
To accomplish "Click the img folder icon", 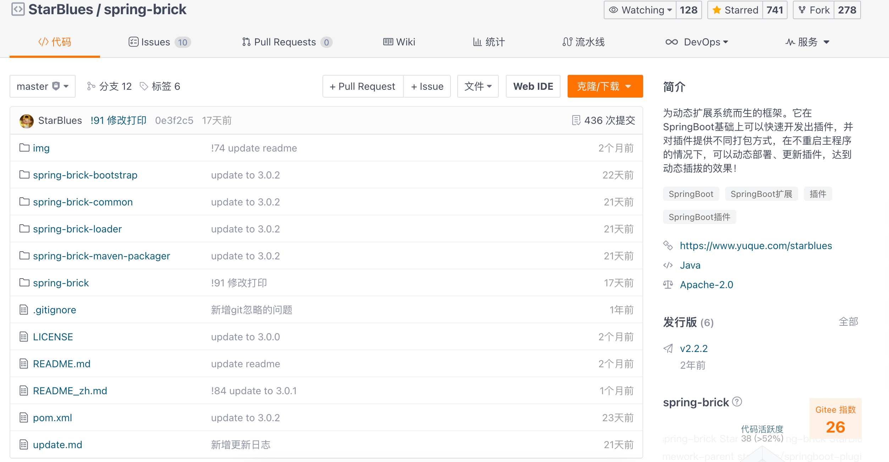I will (24, 148).
